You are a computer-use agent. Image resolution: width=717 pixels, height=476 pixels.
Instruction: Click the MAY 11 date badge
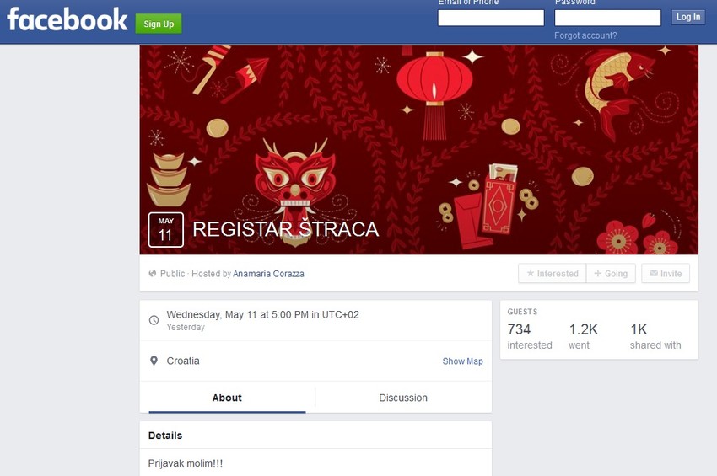[x=166, y=229]
